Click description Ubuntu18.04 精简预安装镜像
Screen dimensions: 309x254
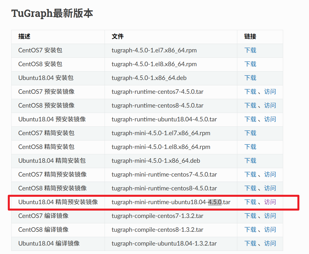point(58,202)
